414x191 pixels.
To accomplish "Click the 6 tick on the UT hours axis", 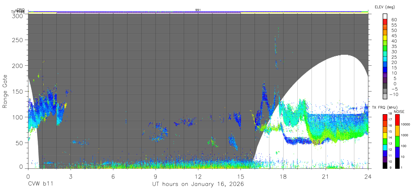I will pos(113,176).
